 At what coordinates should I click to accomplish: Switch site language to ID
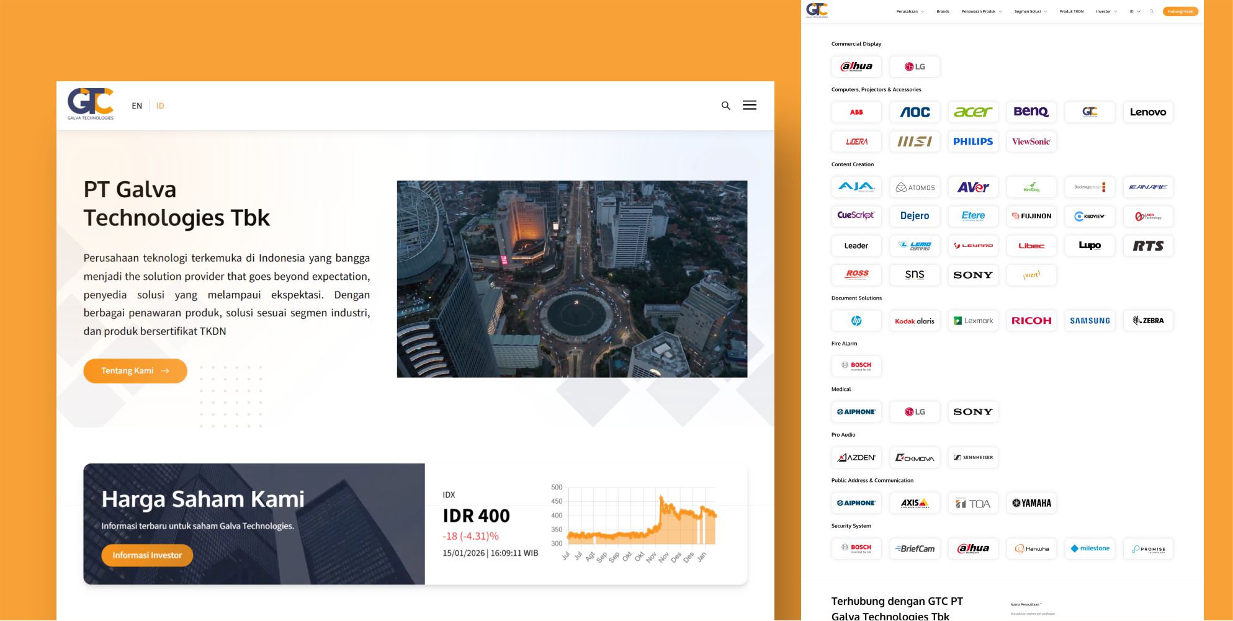(x=160, y=106)
